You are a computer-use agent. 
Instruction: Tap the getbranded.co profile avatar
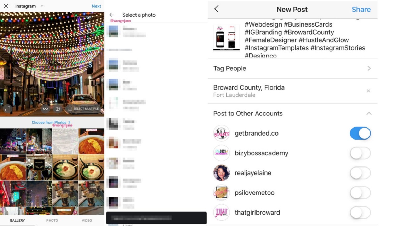pyautogui.click(x=221, y=133)
